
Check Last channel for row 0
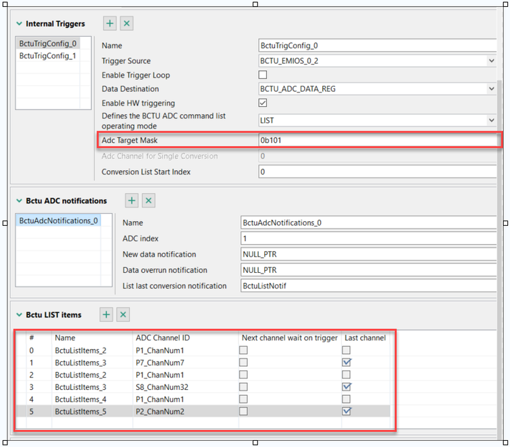[346, 350]
